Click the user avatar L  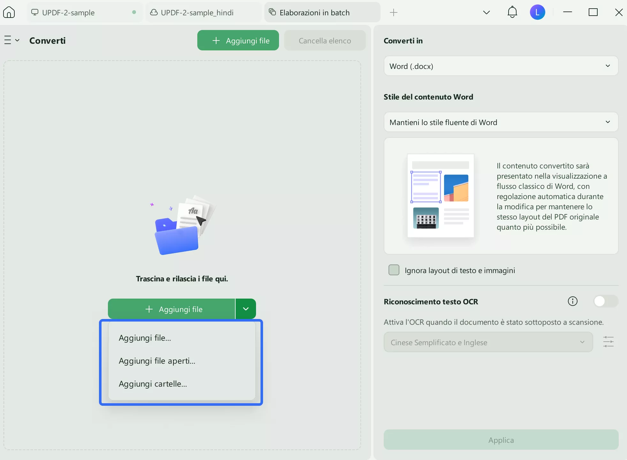point(537,12)
